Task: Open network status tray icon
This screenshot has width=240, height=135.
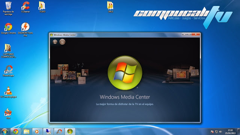Action: 216,132
